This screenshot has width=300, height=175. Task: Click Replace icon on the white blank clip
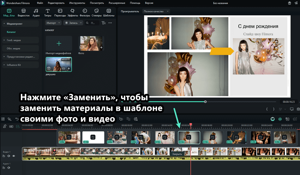(x=93, y=137)
